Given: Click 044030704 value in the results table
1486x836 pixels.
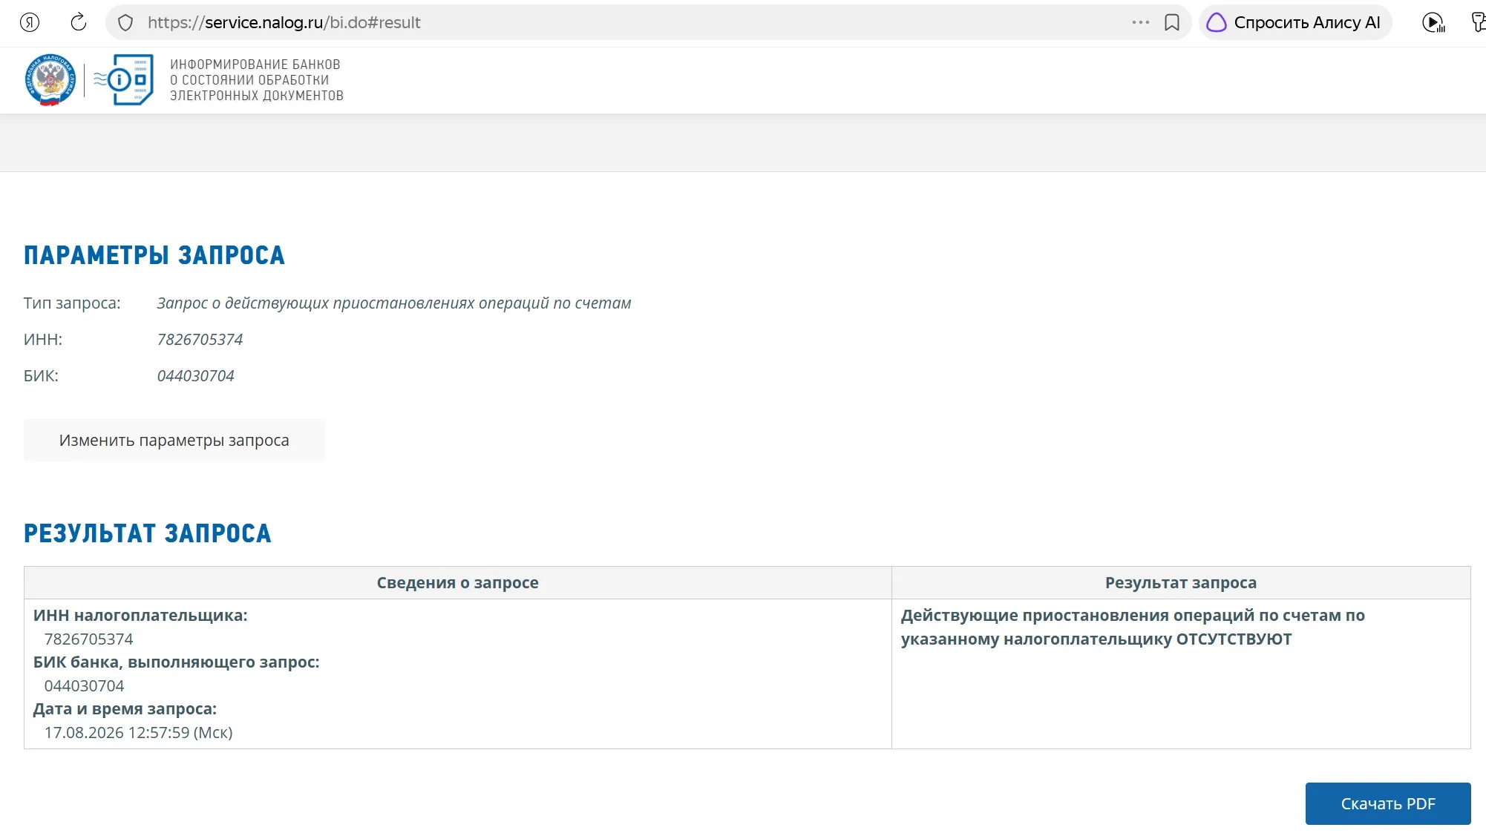Looking at the screenshot, I should (x=84, y=685).
